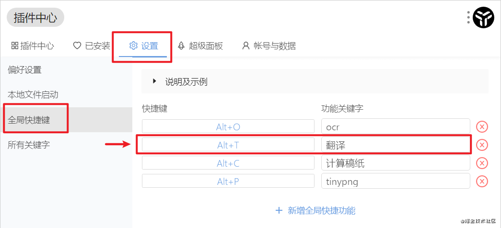Open the three-dot more options menu
Viewport: 501px width, 228px height.
point(468,18)
